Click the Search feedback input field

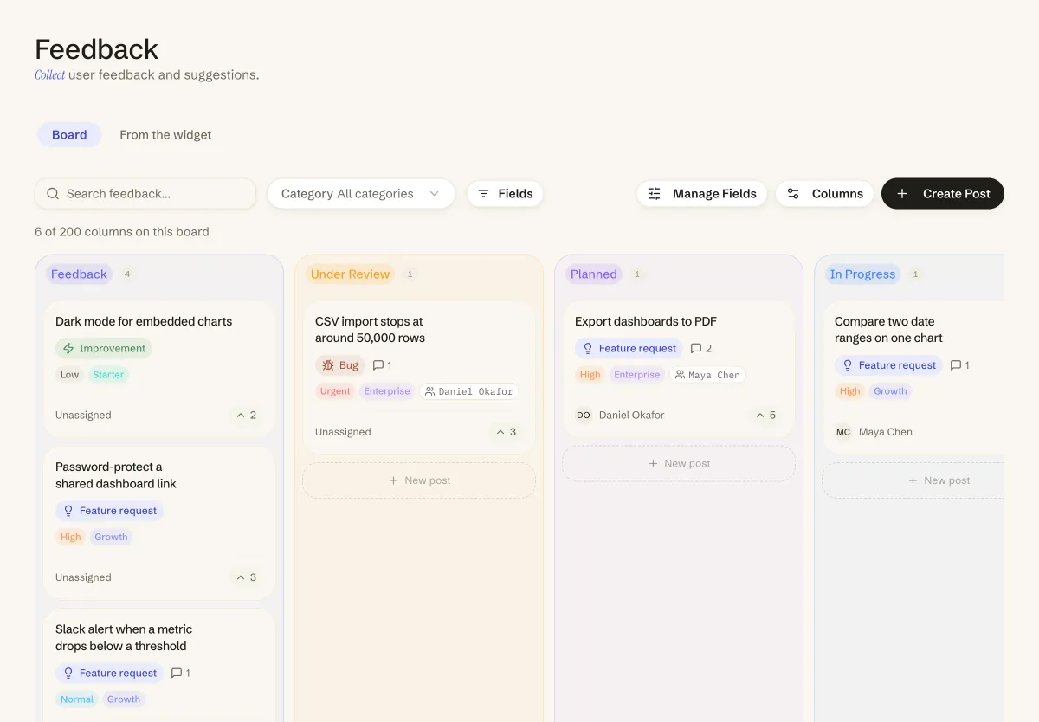(145, 194)
